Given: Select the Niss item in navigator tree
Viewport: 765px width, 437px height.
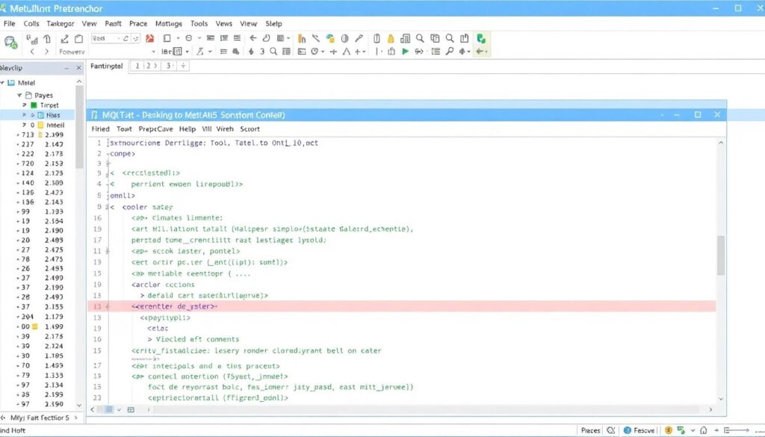Looking at the screenshot, I should pos(52,116).
